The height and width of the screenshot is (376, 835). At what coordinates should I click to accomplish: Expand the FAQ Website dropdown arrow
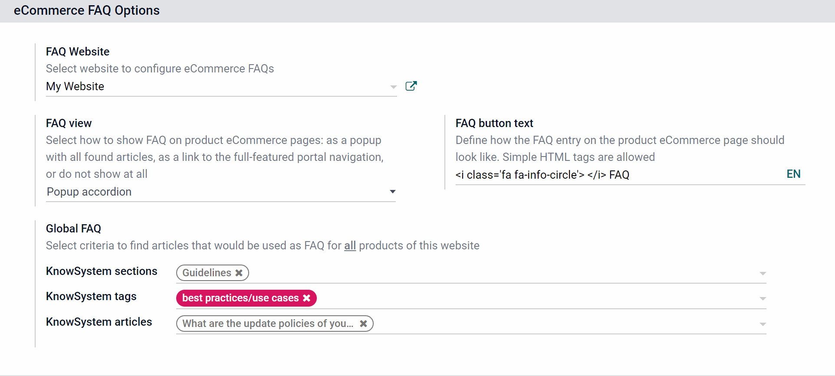(393, 87)
